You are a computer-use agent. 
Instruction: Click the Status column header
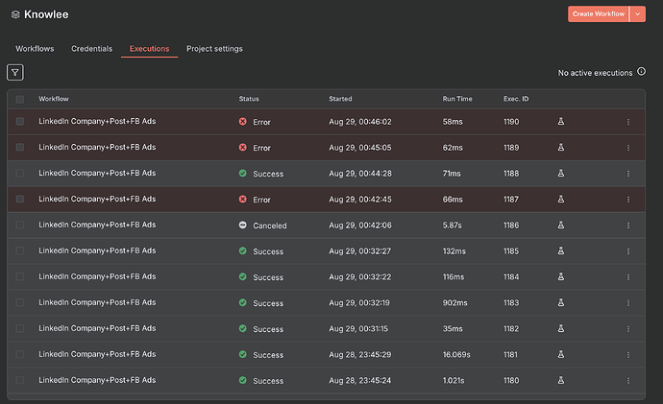[249, 99]
